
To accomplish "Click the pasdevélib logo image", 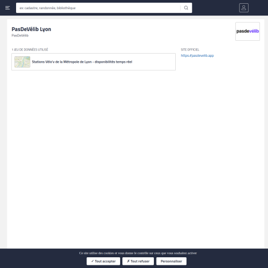I will tap(248, 31).
